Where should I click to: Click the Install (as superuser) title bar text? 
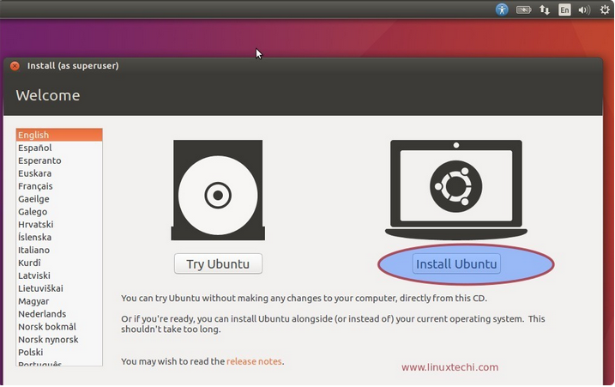tap(73, 65)
